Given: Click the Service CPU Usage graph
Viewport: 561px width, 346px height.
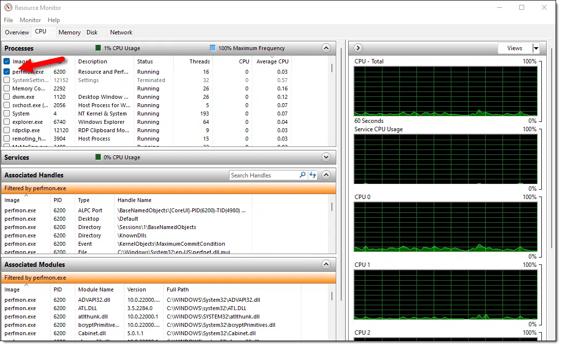Looking at the screenshot, I should click(445, 159).
